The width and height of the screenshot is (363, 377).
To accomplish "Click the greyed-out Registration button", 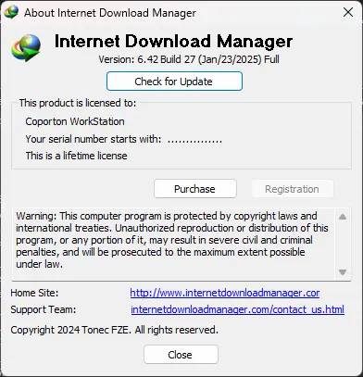I will [293, 189].
